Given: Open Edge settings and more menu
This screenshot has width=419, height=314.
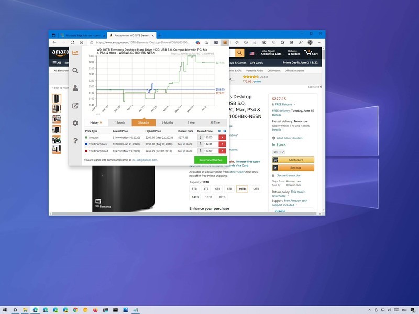Looking at the screenshot, I should tap(319, 42).
